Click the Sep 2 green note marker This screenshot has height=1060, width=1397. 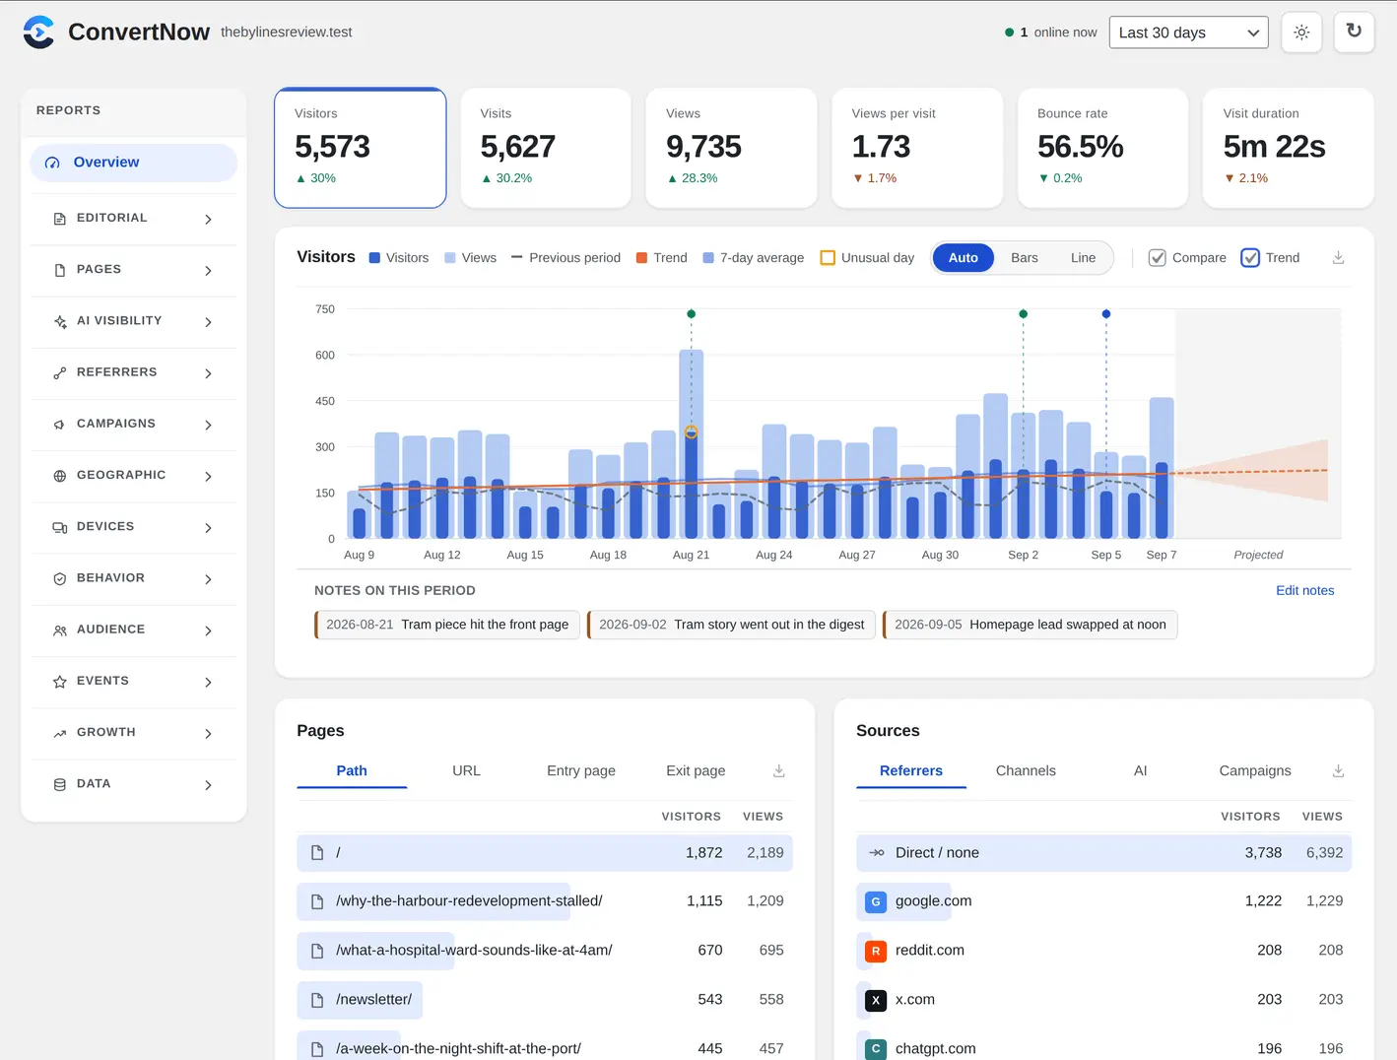pyautogui.click(x=1024, y=314)
